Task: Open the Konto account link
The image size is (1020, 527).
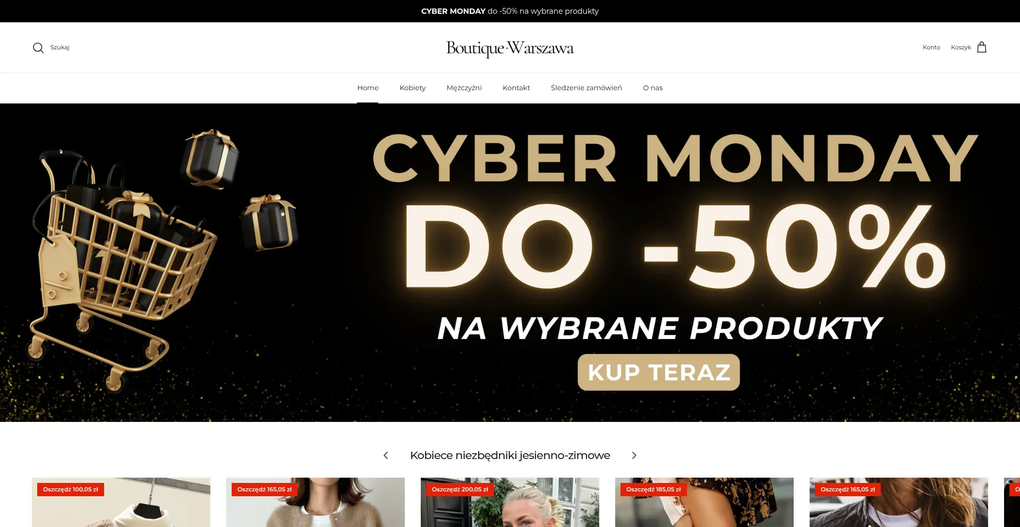Action: pos(931,47)
